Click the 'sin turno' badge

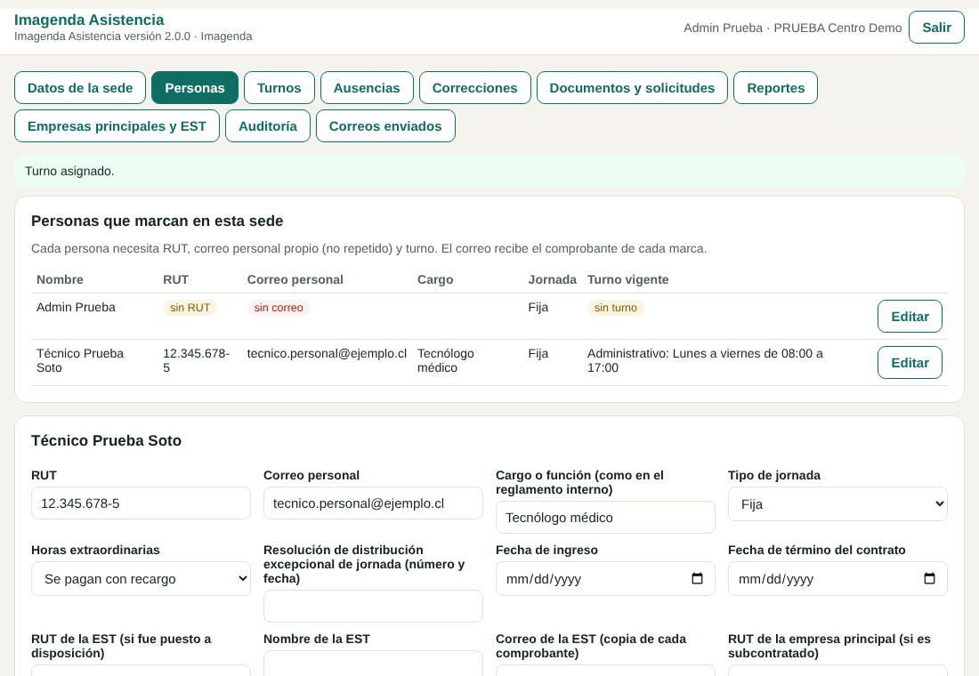point(616,308)
